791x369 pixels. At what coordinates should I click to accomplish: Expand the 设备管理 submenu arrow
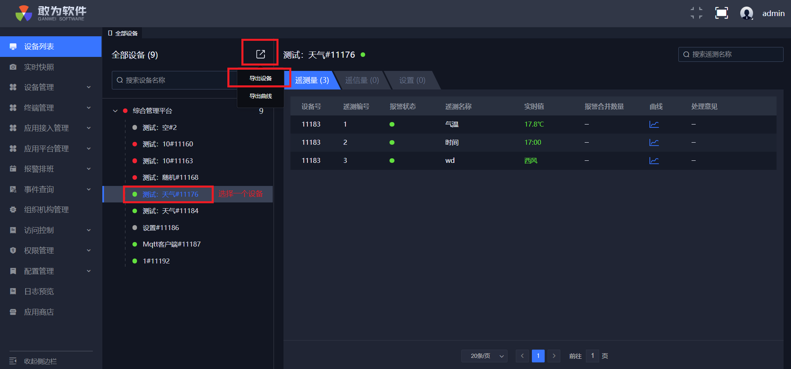point(89,87)
